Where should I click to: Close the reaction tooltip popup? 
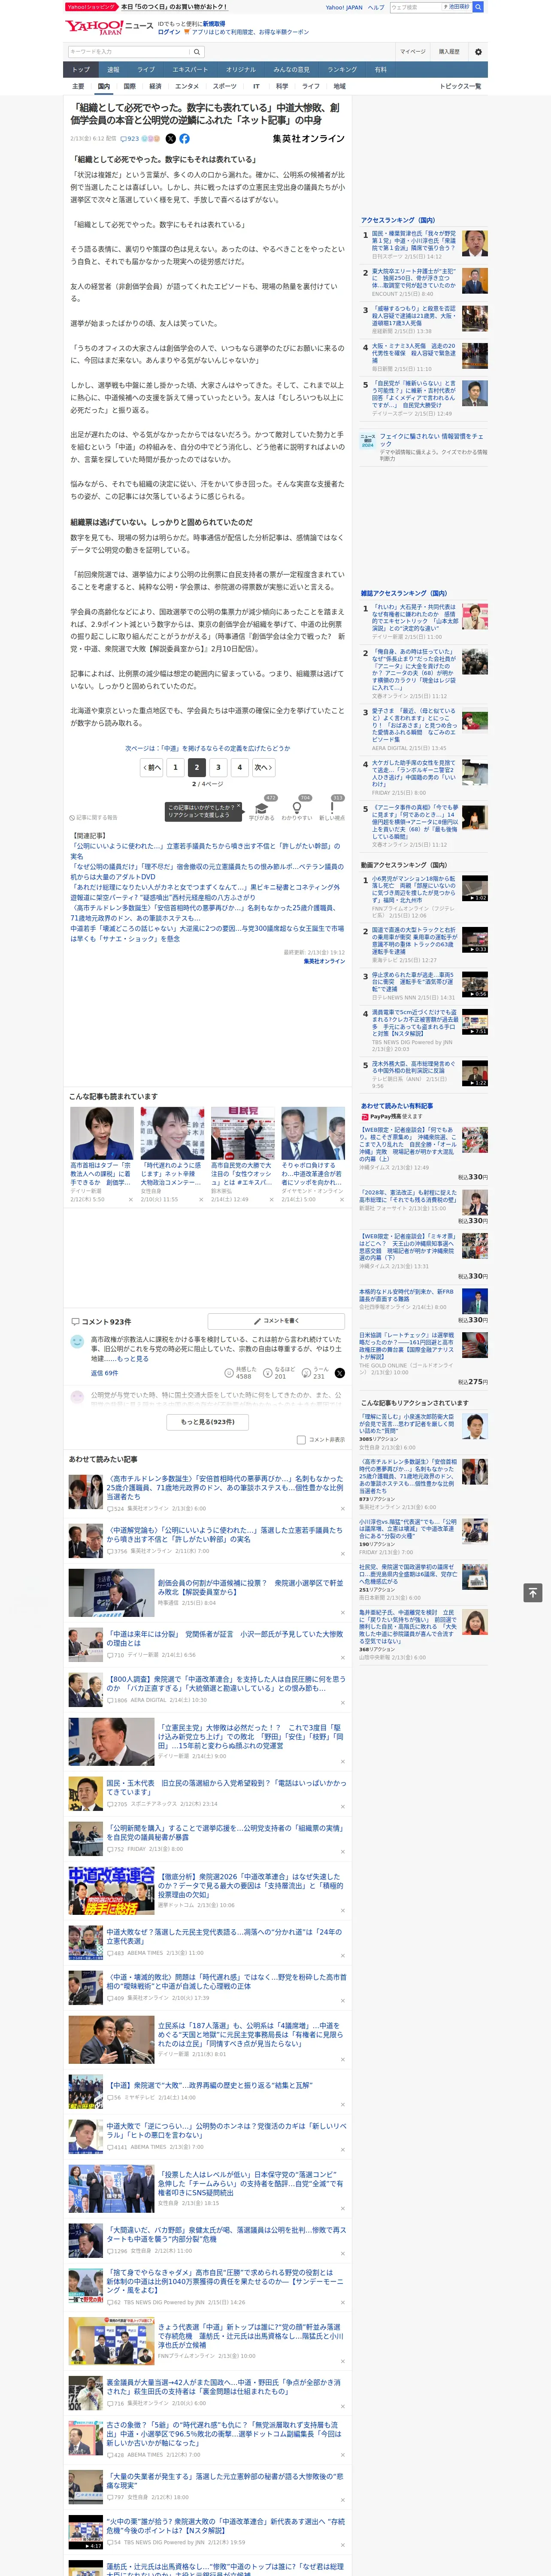pyautogui.click(x=238, y=806)
